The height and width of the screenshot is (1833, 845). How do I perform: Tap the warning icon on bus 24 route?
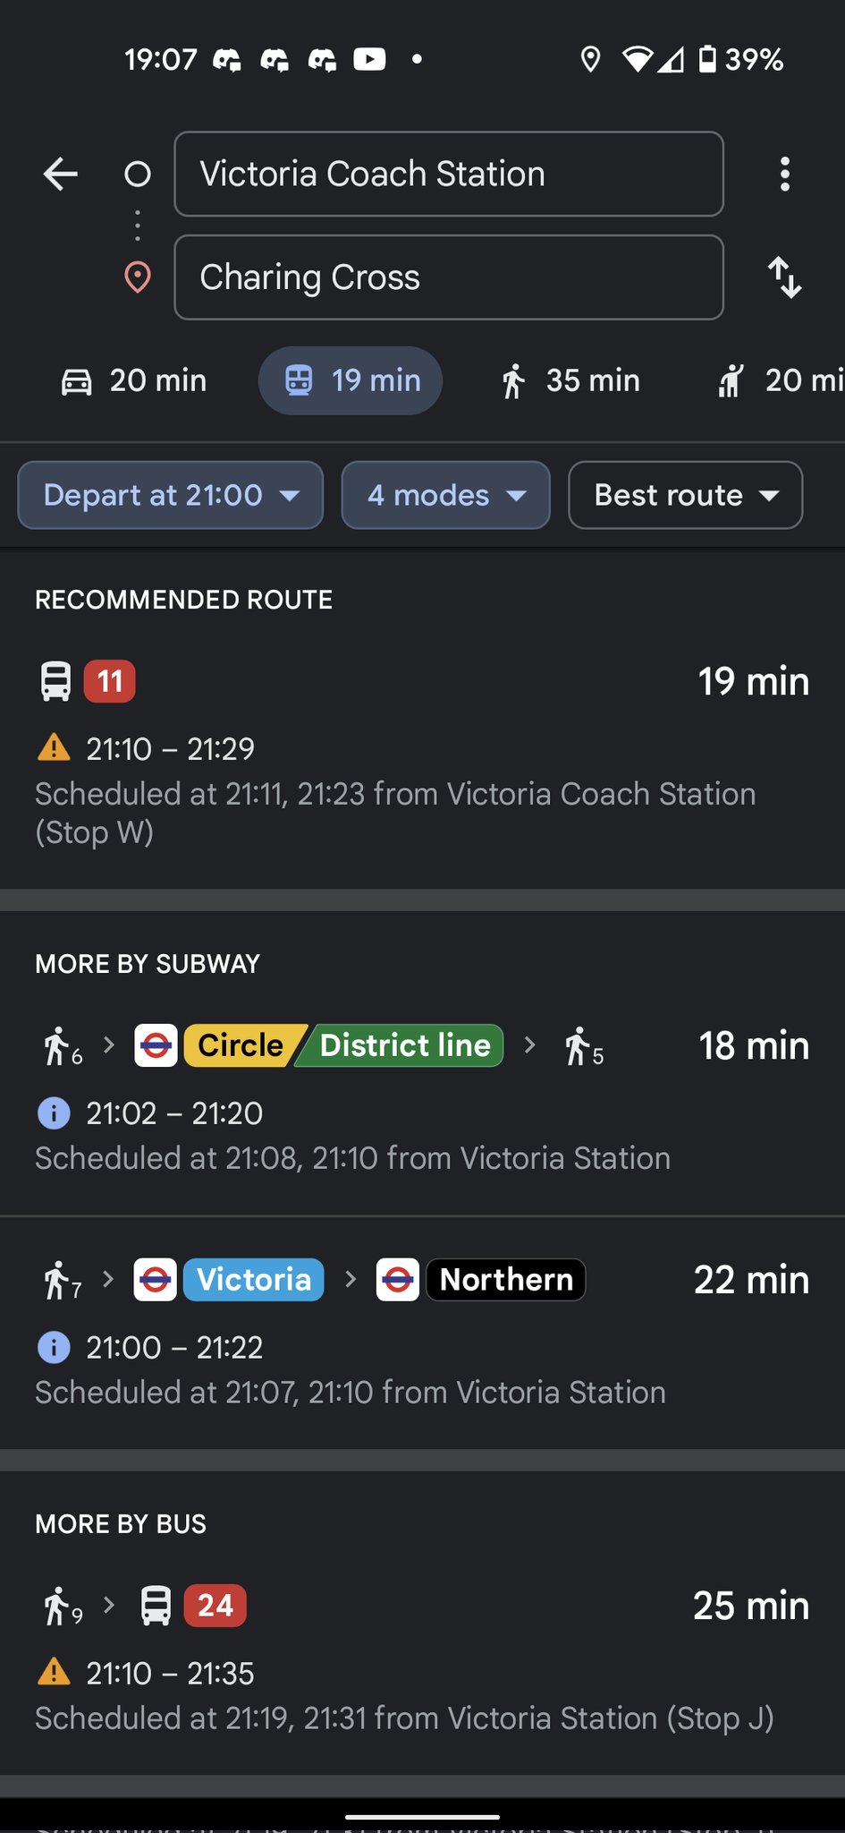click(x=54, y=1672)
